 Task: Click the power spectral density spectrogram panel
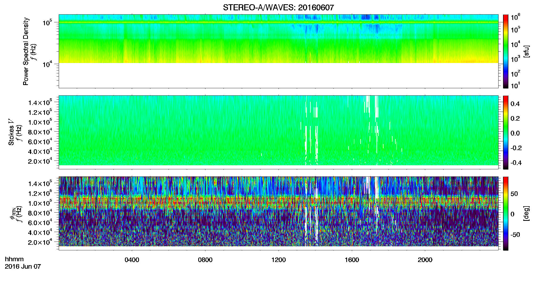[x=278, y=51]
